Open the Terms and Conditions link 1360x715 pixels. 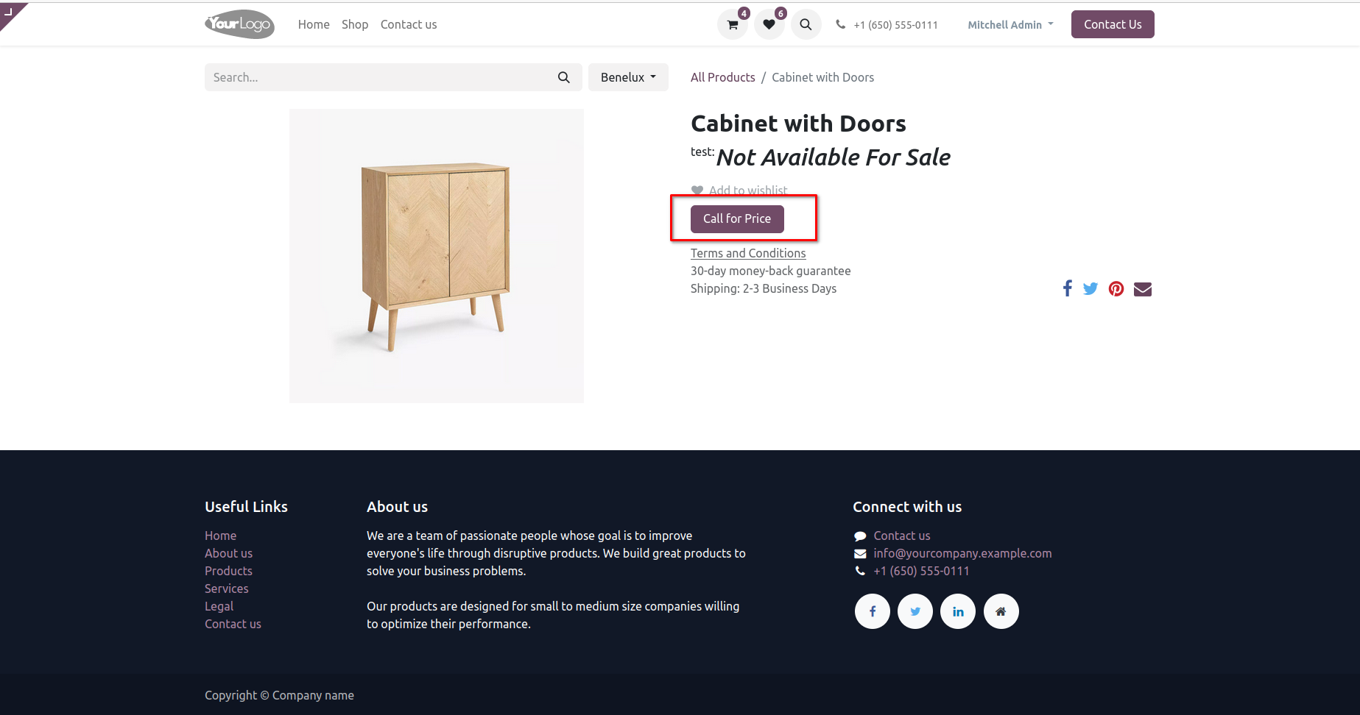pos(748,253)
